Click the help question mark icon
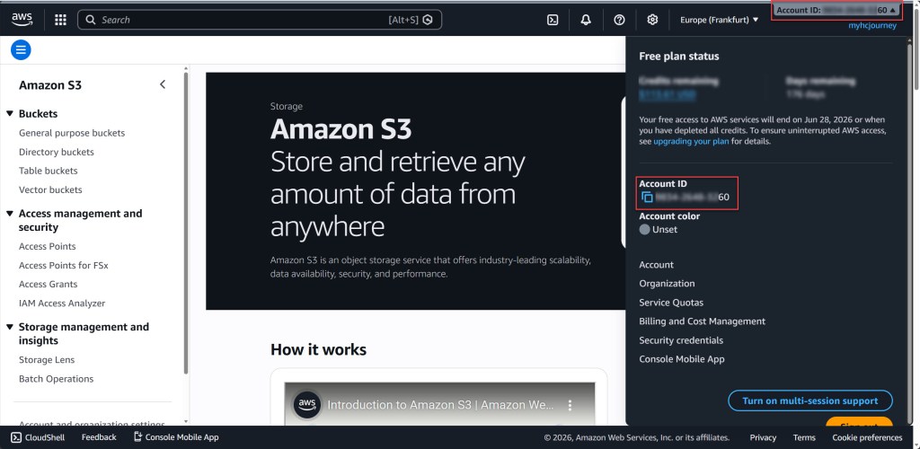This screenshot has width=920, height=449. coord(619,20)
